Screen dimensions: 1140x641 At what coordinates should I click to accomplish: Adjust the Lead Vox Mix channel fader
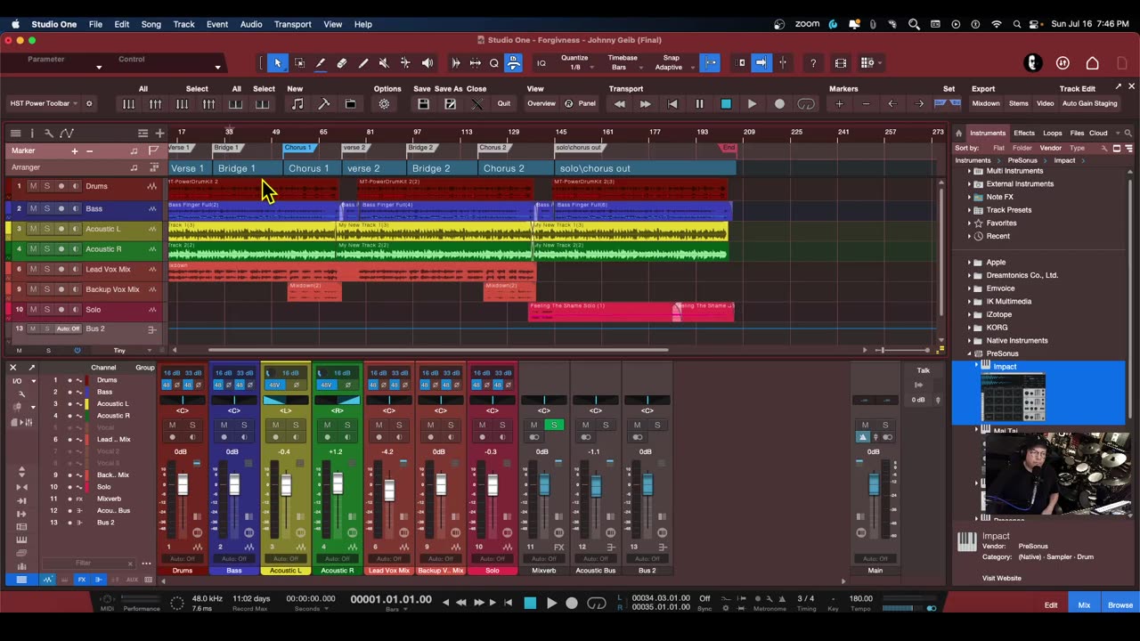click(389, 489)
